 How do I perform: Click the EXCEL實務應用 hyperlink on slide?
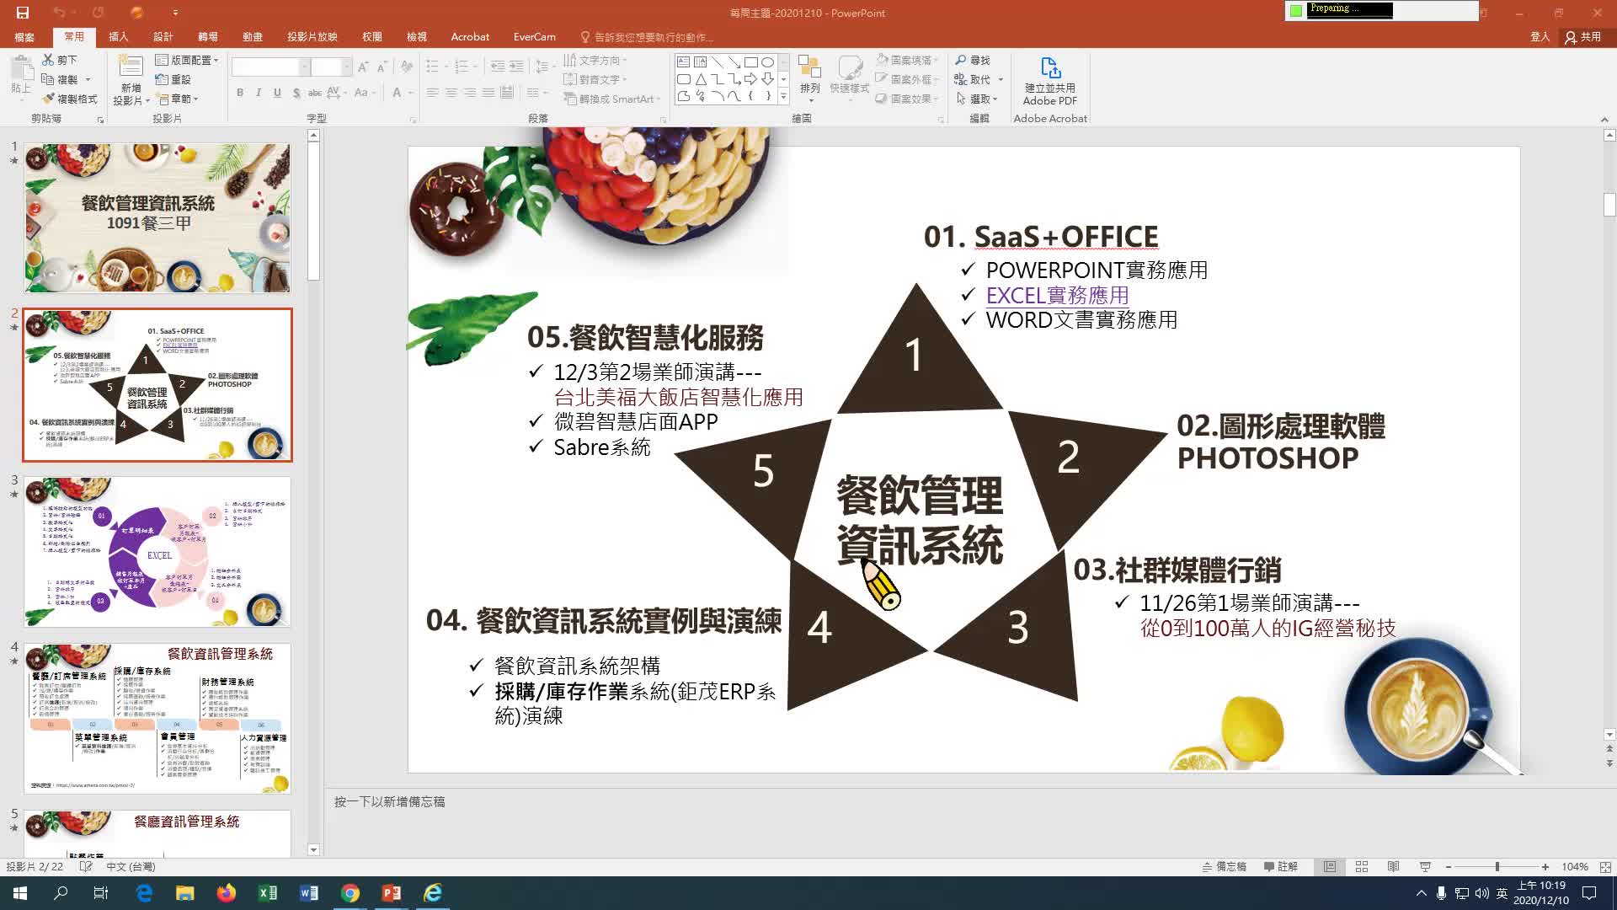(x=1057, y=296)
